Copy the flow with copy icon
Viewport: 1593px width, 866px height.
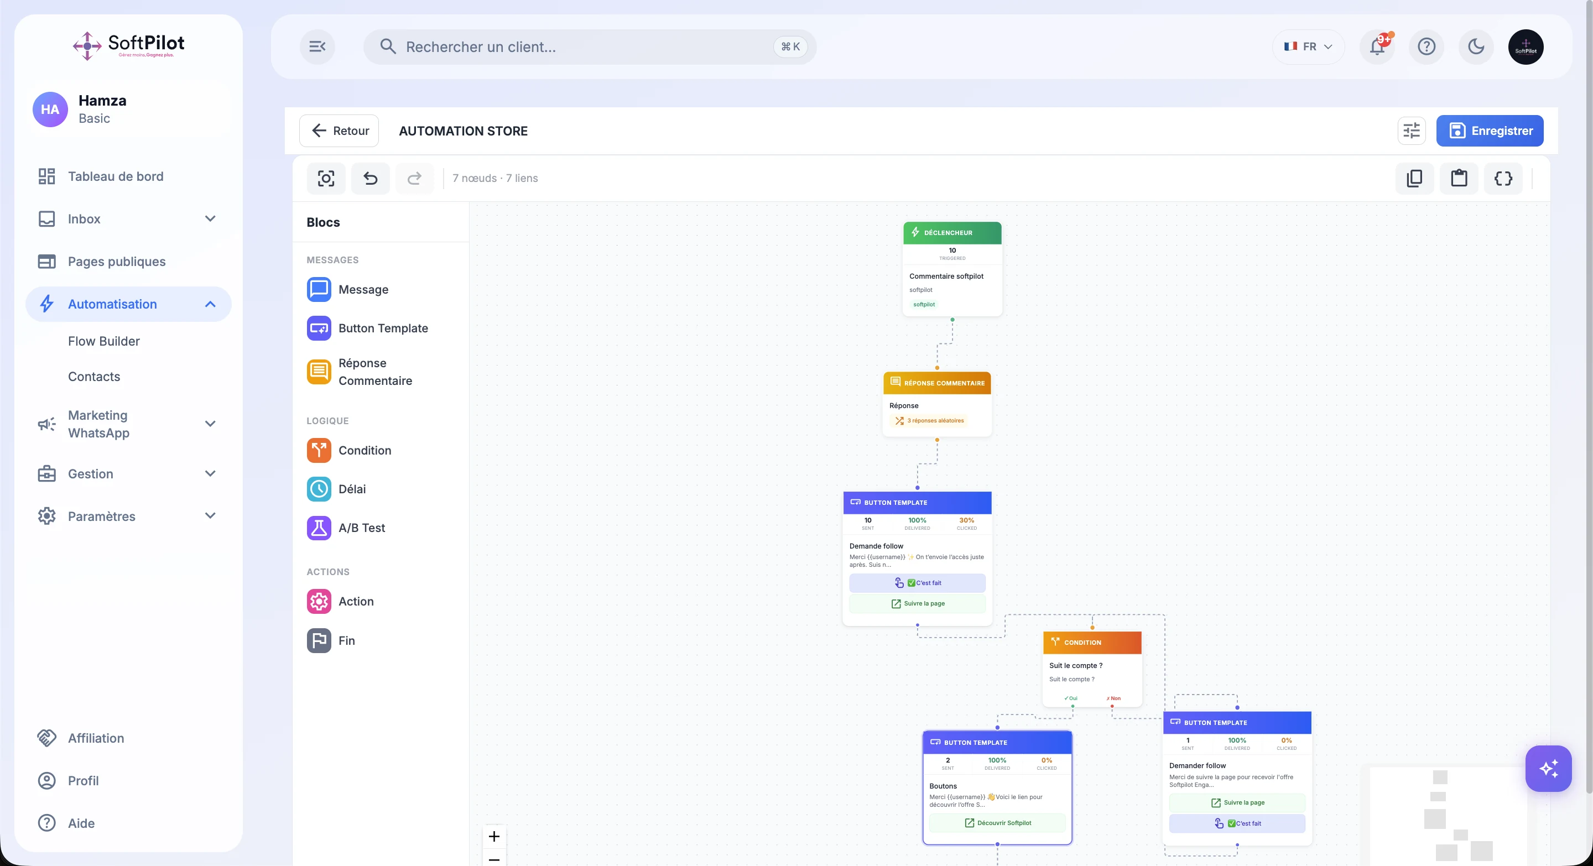(x=1414, y=179)
